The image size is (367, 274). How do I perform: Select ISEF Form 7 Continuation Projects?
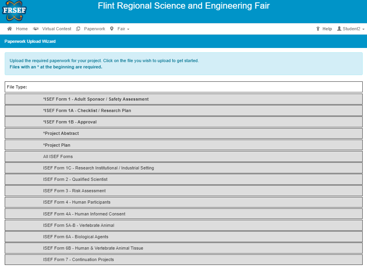(x=183, y=259)
